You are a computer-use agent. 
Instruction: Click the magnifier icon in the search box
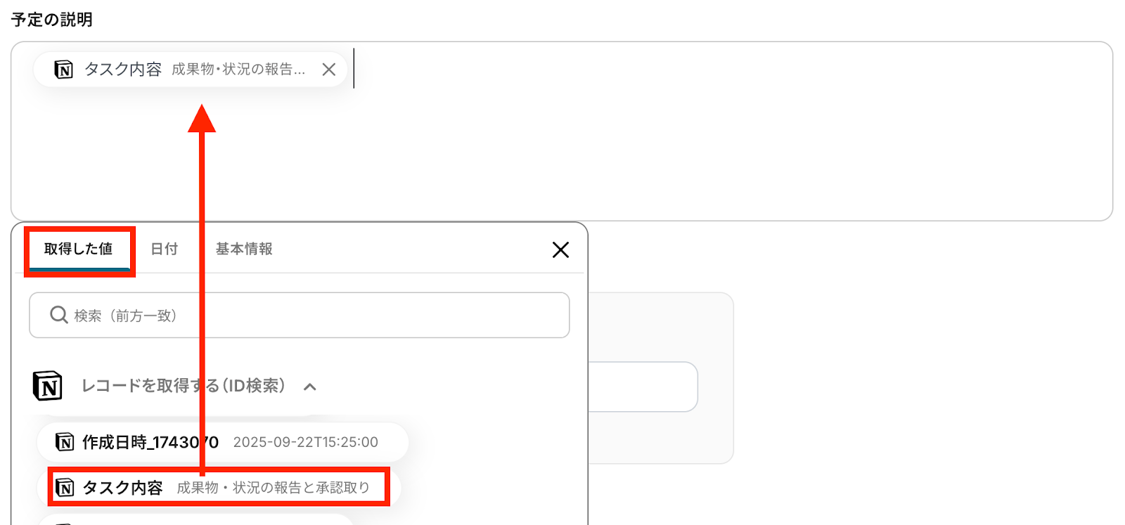(x=59, y=315)
